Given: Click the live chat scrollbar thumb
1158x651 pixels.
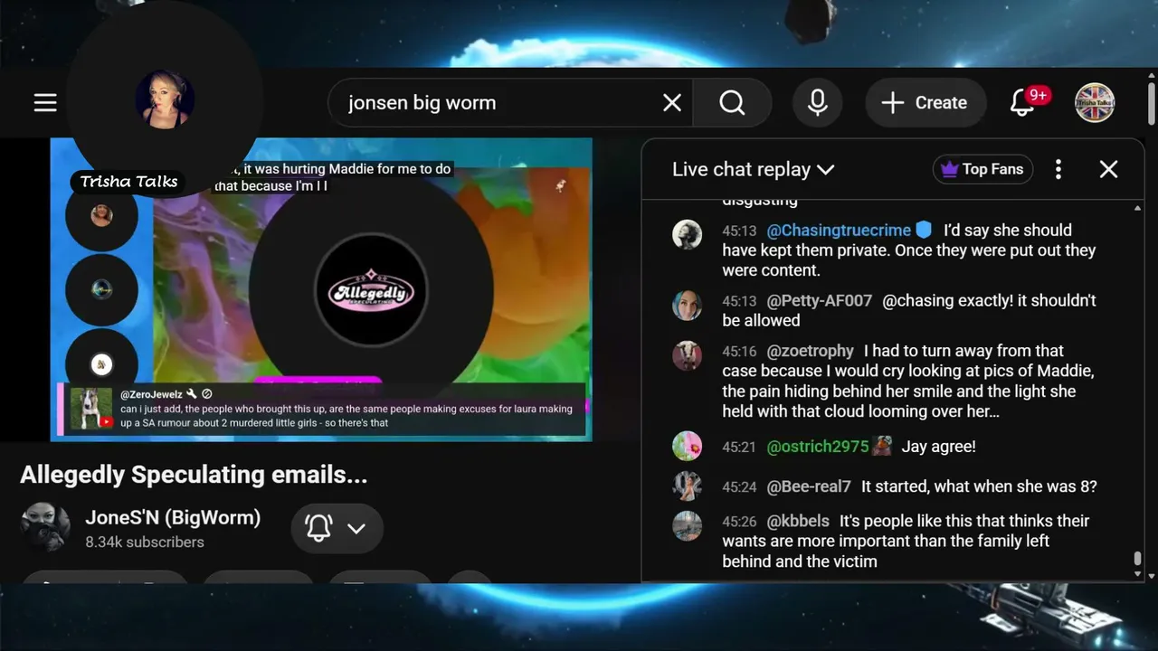Looking at the screenshot, I should pos(1137,560).
